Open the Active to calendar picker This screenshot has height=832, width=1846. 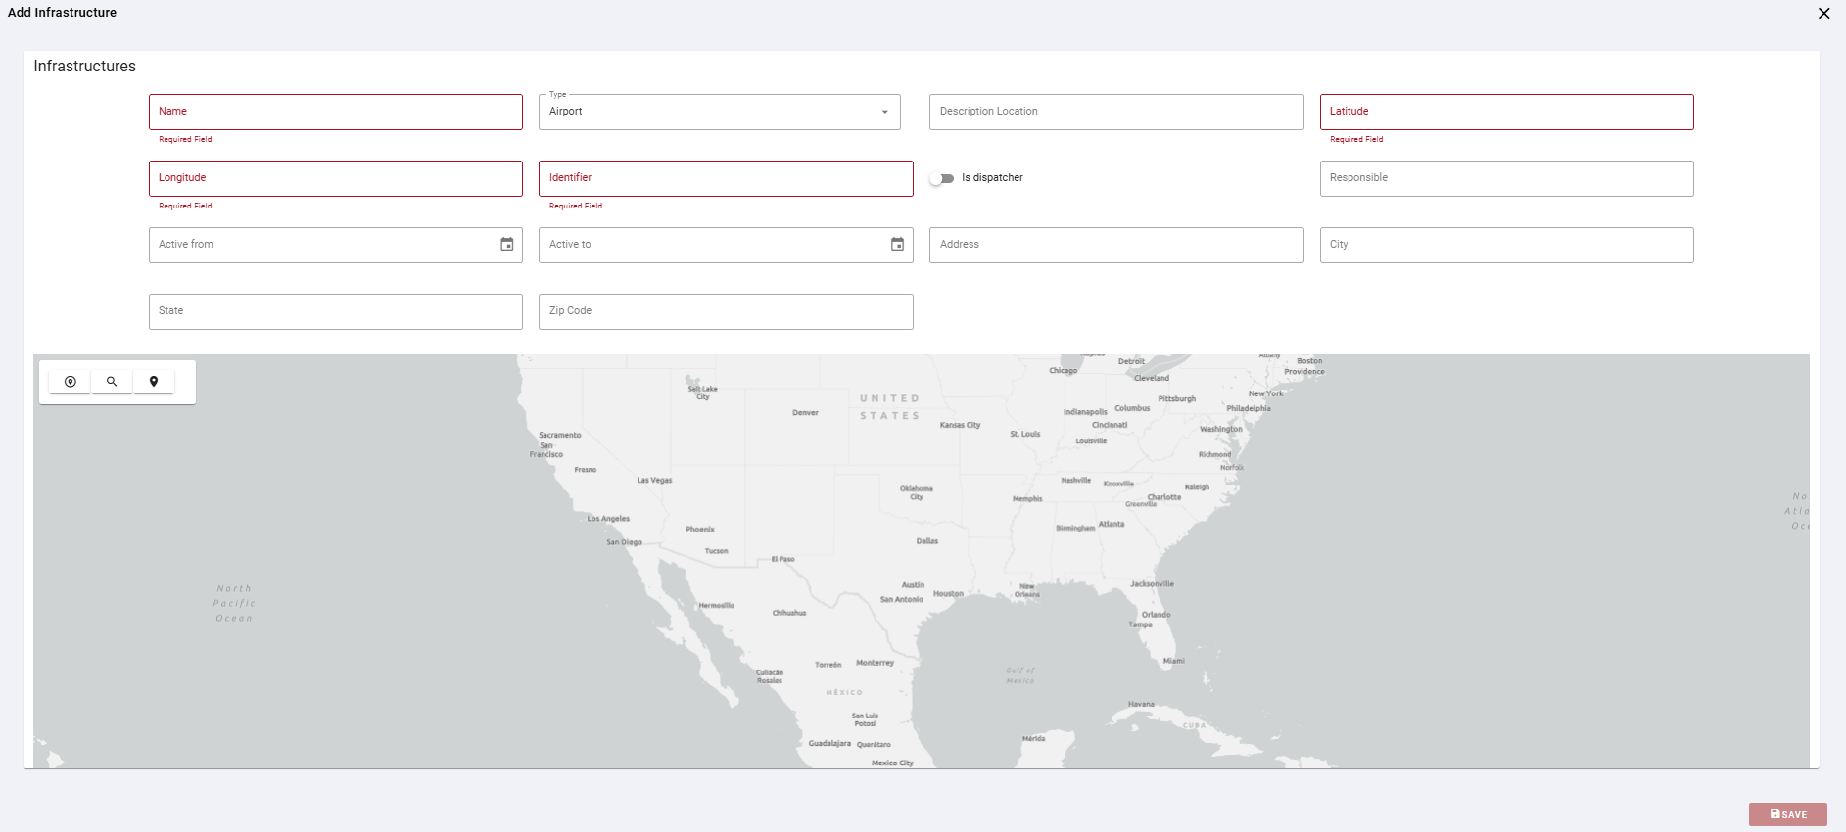(897, 245)
